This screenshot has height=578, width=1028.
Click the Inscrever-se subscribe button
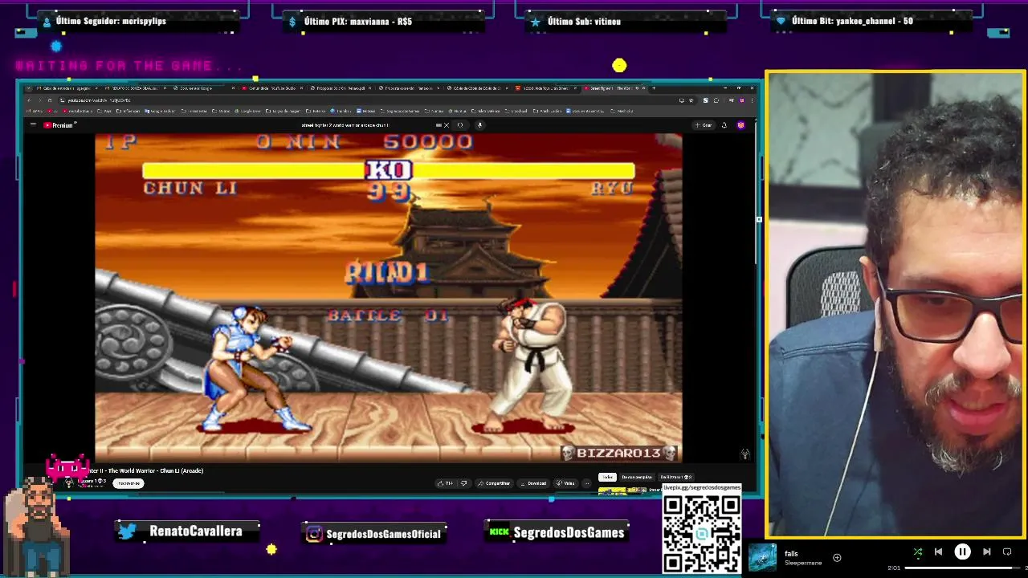coord(128,483)
